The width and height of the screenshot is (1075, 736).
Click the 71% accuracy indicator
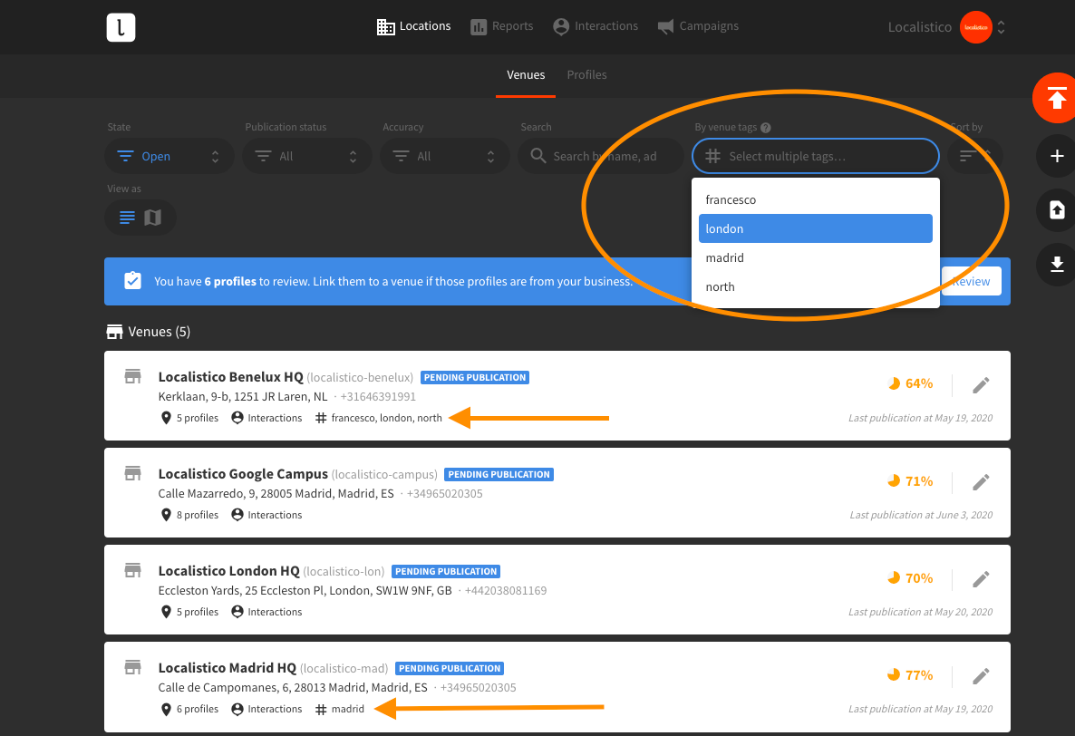910,481
